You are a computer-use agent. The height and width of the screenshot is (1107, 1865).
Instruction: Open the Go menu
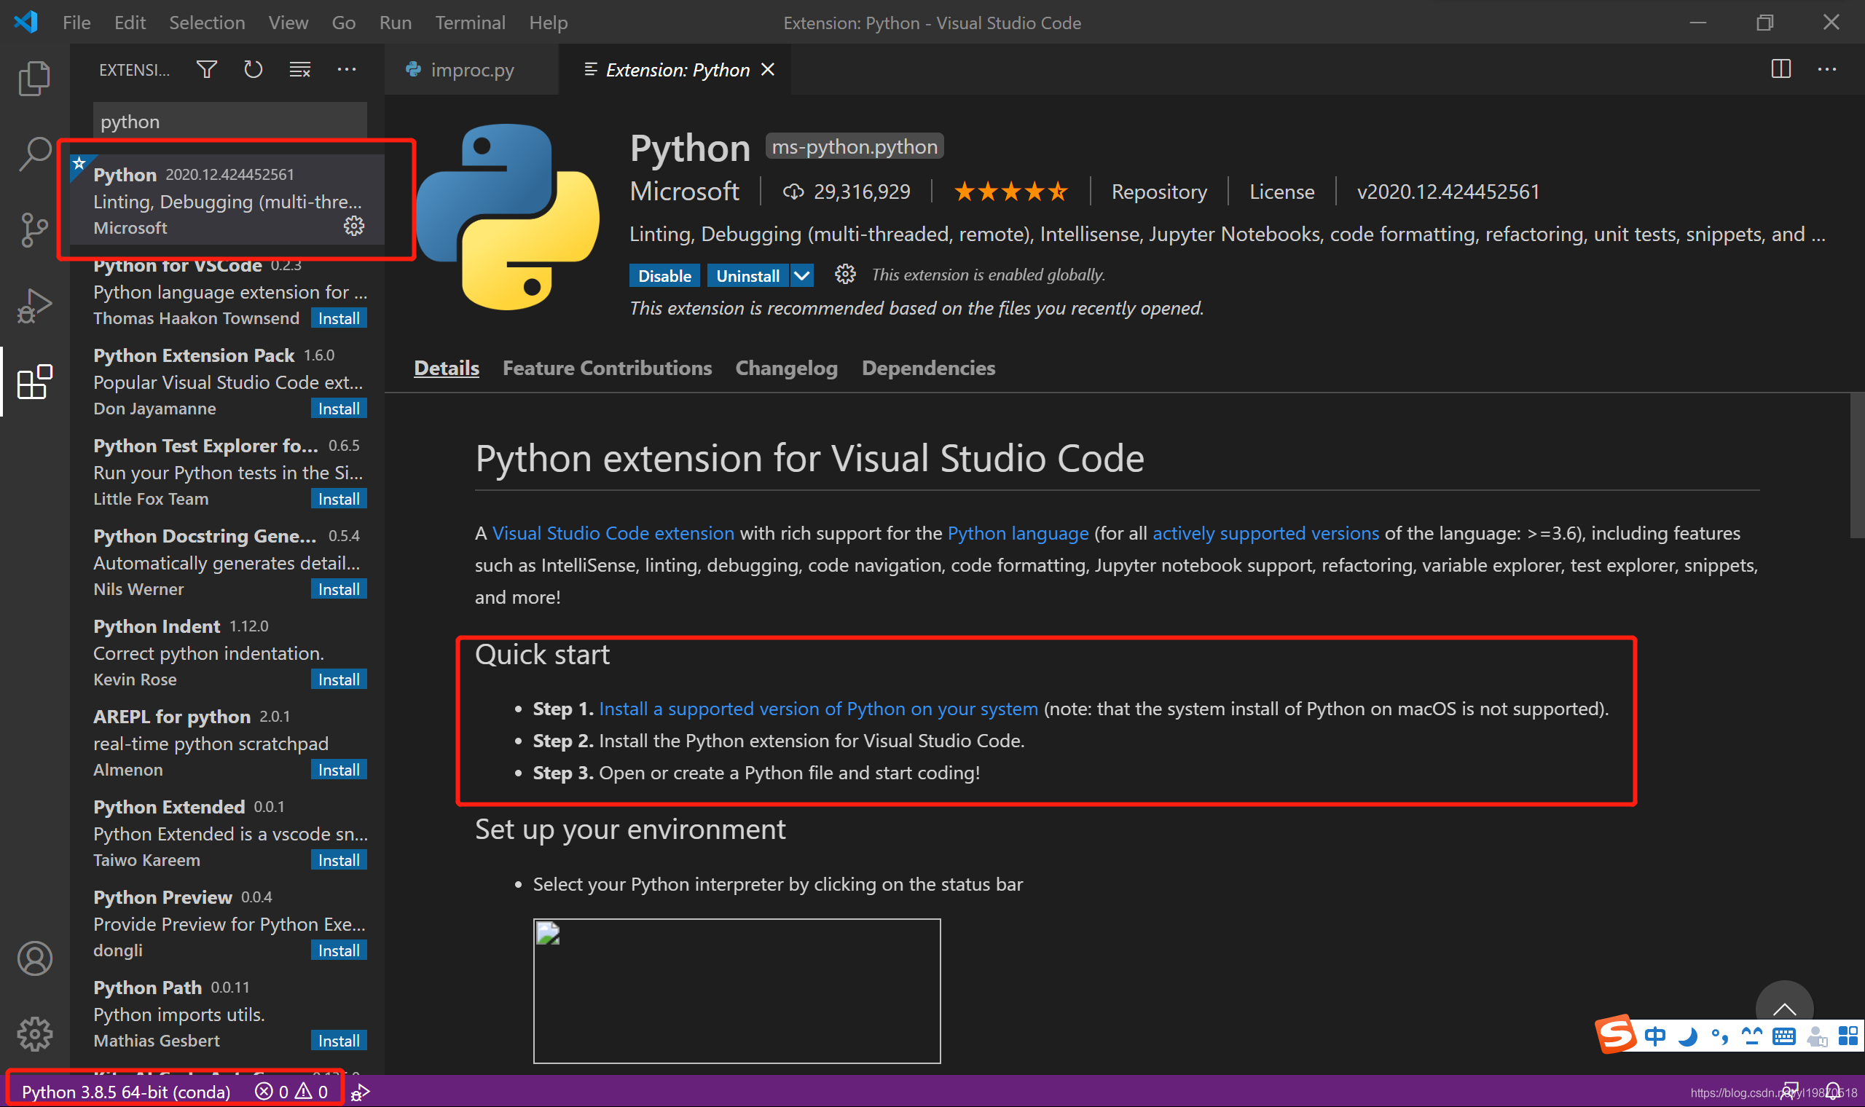343,23
